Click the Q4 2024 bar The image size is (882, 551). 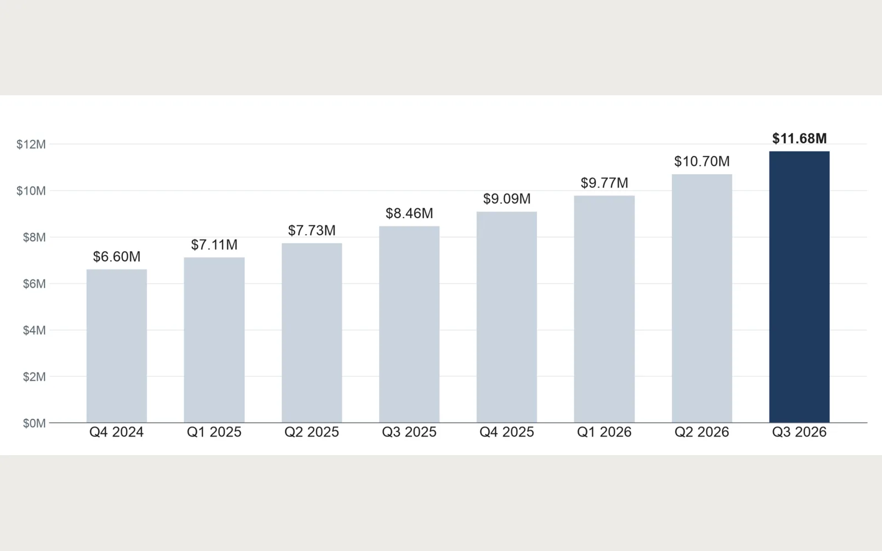[x=117, y=346]
